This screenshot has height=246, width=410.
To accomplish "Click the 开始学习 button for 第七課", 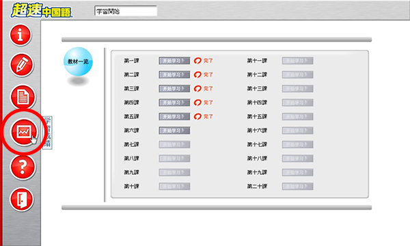I will click(174, 145).
